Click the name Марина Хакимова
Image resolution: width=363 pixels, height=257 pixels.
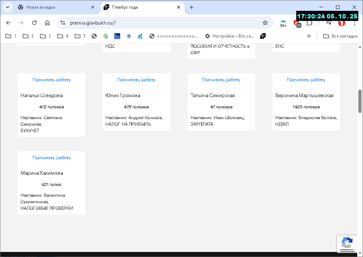(x=41, y=173)
